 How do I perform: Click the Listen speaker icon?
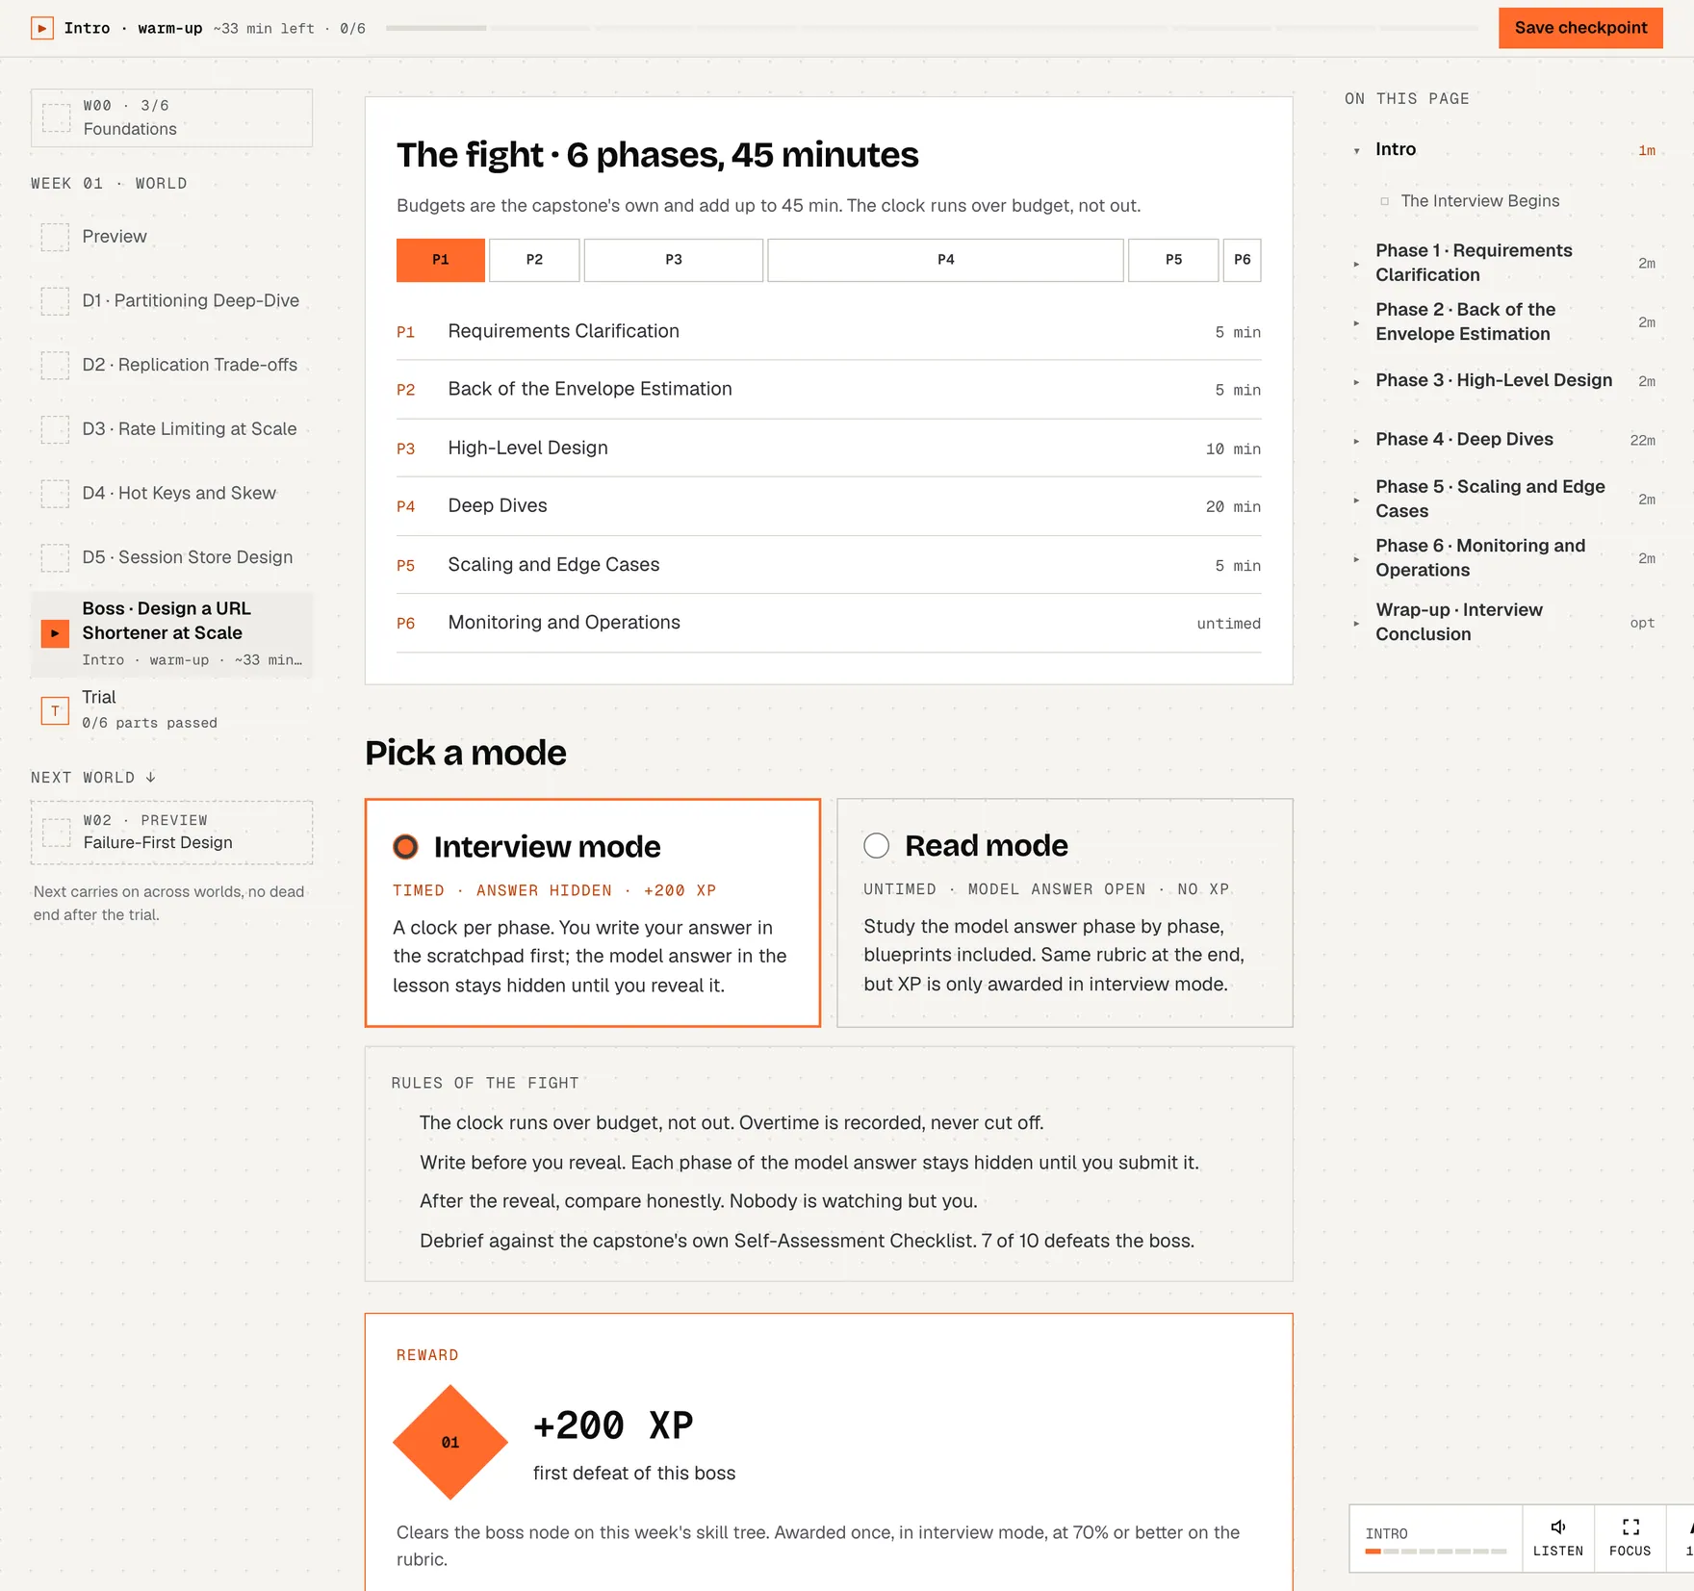point(1557,1527)
